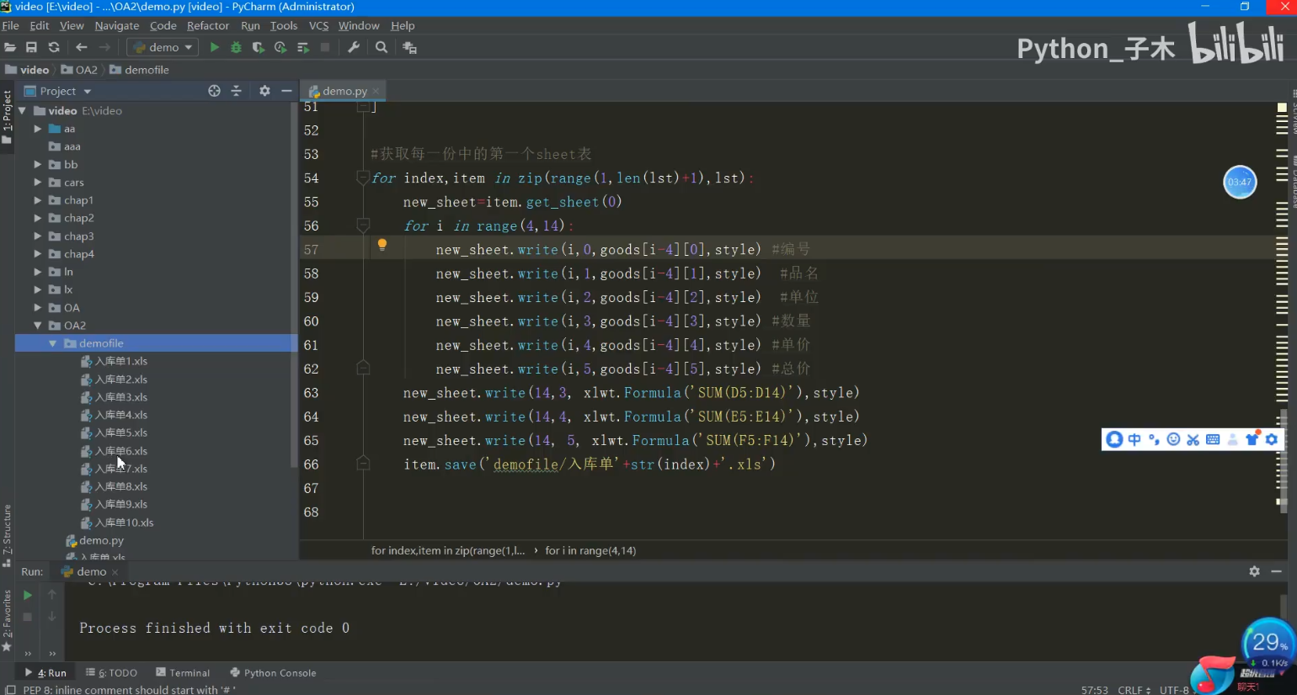1297x695 pixels.
Task: Expand the chap1 folder
Action: tap(38, 200)
